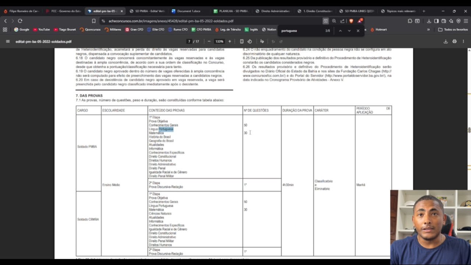Switch to Direito Administrativo tab
Viewport: 471px width, 265px height.
coord(273,11)
